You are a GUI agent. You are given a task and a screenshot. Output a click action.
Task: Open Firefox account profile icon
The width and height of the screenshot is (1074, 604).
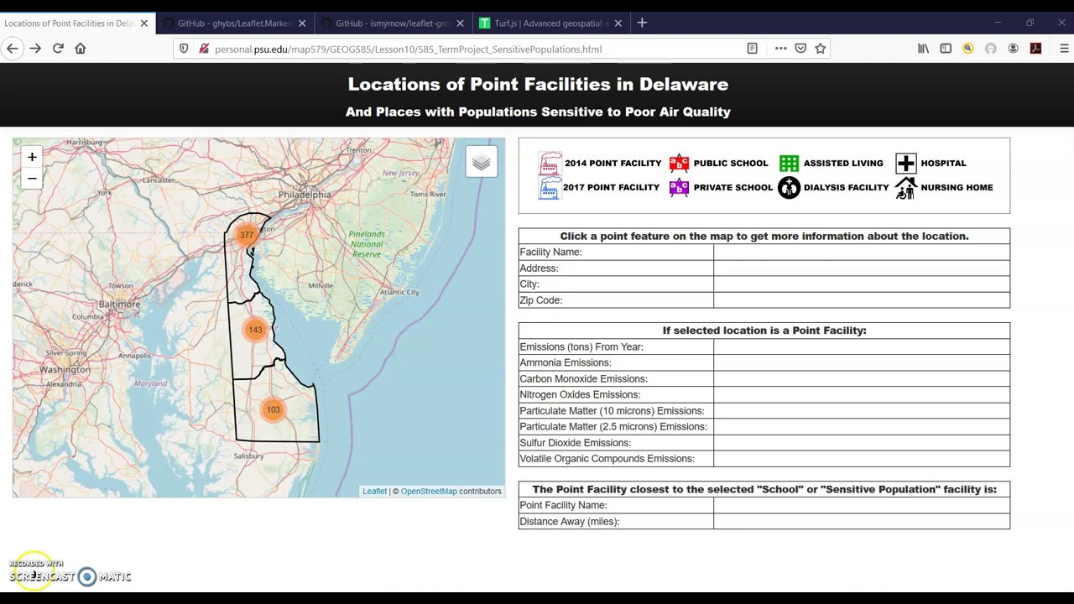(1013, 49)
